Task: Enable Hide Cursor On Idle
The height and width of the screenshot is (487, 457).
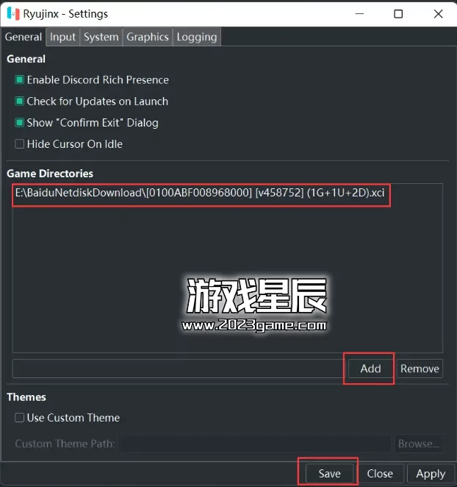Action: pos(19,143)
